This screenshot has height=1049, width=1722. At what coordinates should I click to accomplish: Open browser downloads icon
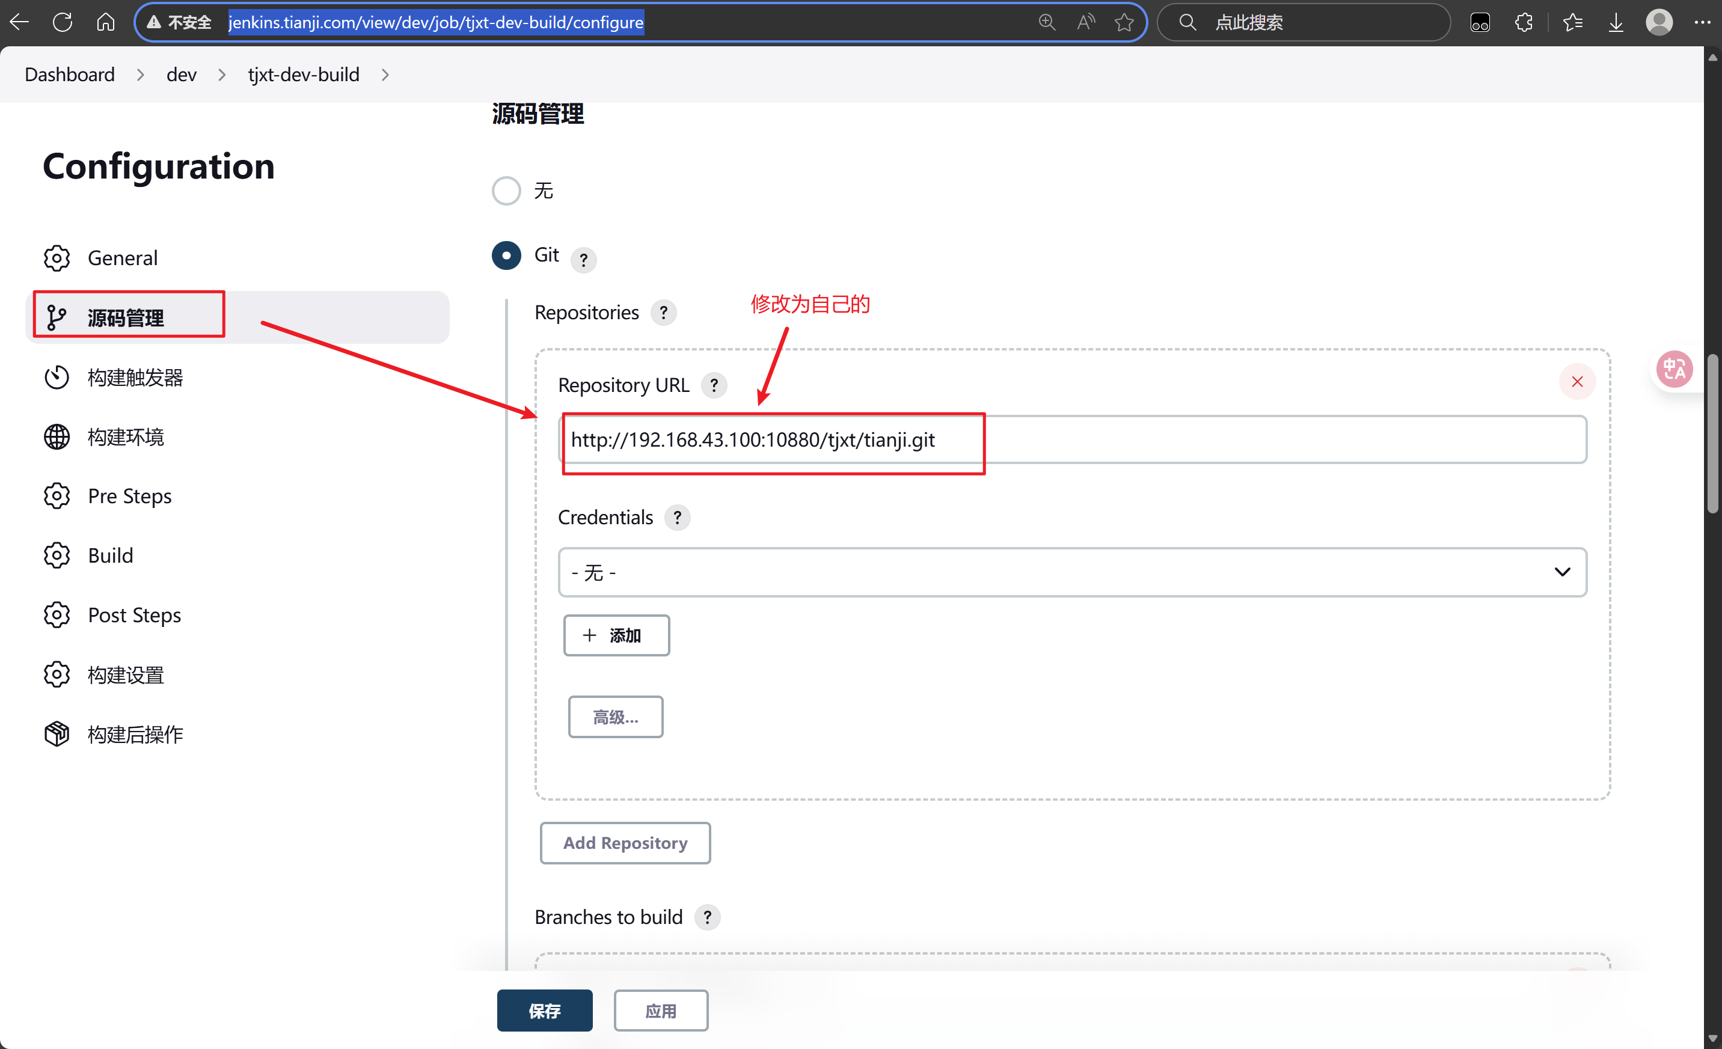pos(1616,22)
